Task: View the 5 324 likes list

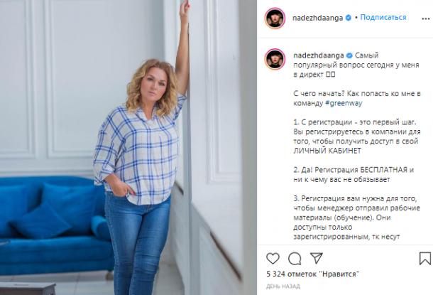Action: [313, 274]
